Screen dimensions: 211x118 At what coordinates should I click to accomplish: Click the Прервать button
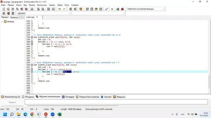click(x=12, y=102)
